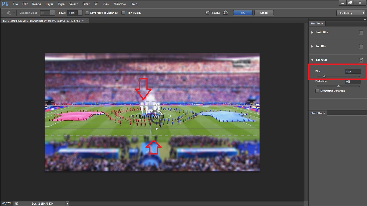The width and height of the screenshot is (367, 206).
Task: Collapse the panel with the double-arrow icon
Action: click(x=365, y=20)
